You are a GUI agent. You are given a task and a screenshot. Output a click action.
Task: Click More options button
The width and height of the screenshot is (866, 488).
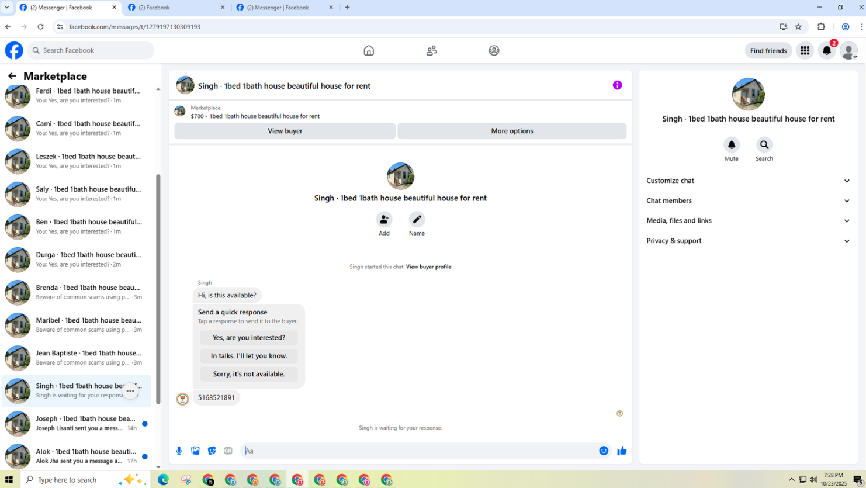pos(512,131)
